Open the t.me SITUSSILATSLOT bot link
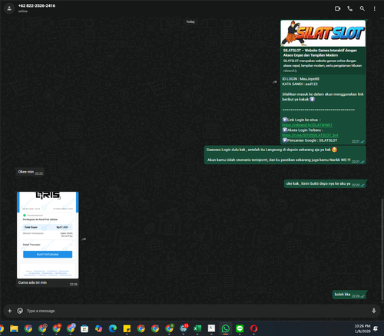384x336 pixels. click(310, 135)
